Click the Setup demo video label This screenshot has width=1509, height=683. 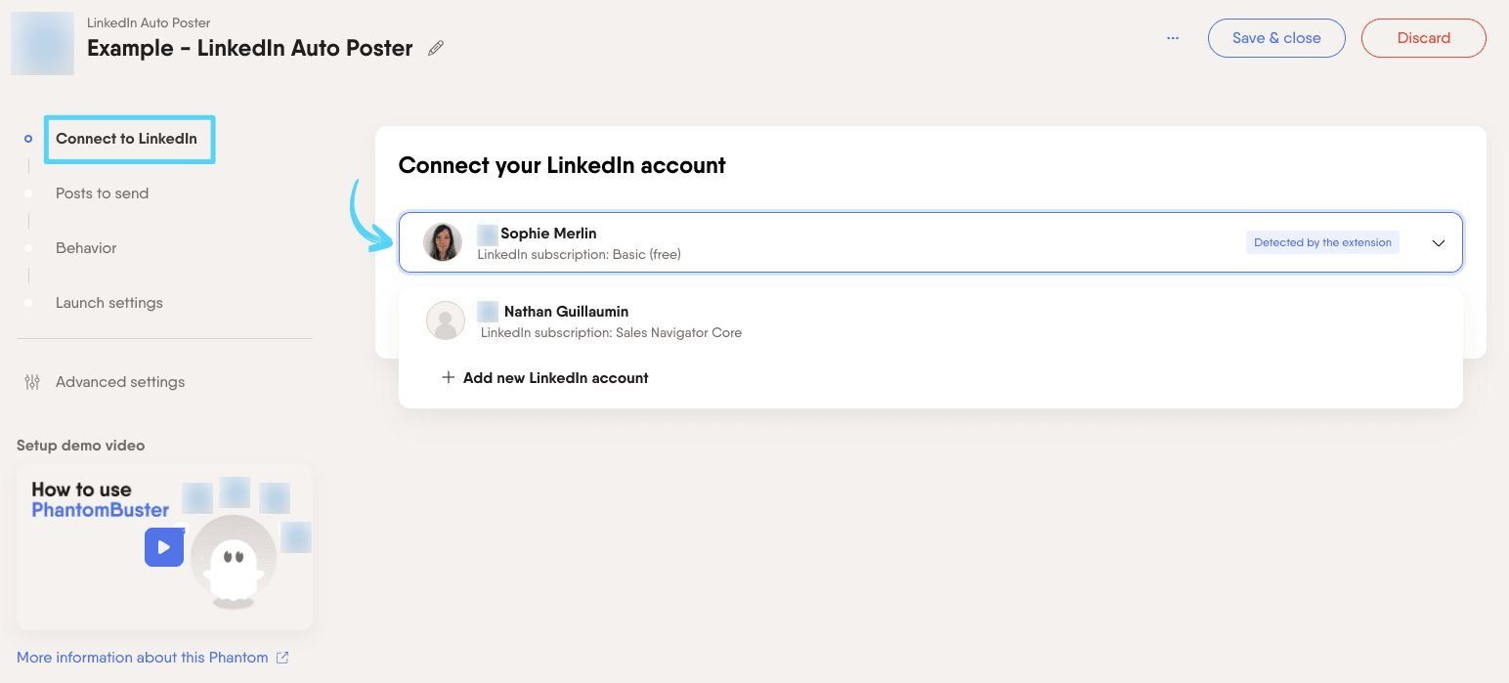click(x=80, y=446)
